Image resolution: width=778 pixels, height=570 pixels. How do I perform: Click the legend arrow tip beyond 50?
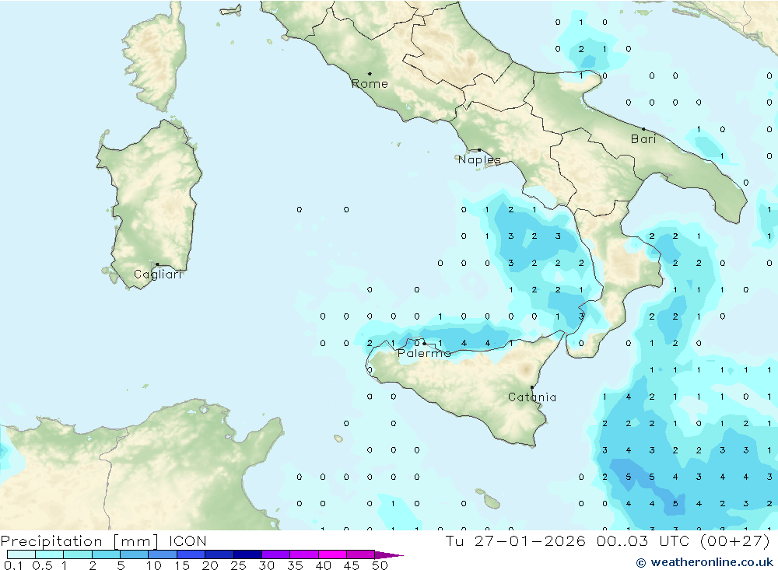(x=389, y=554)
